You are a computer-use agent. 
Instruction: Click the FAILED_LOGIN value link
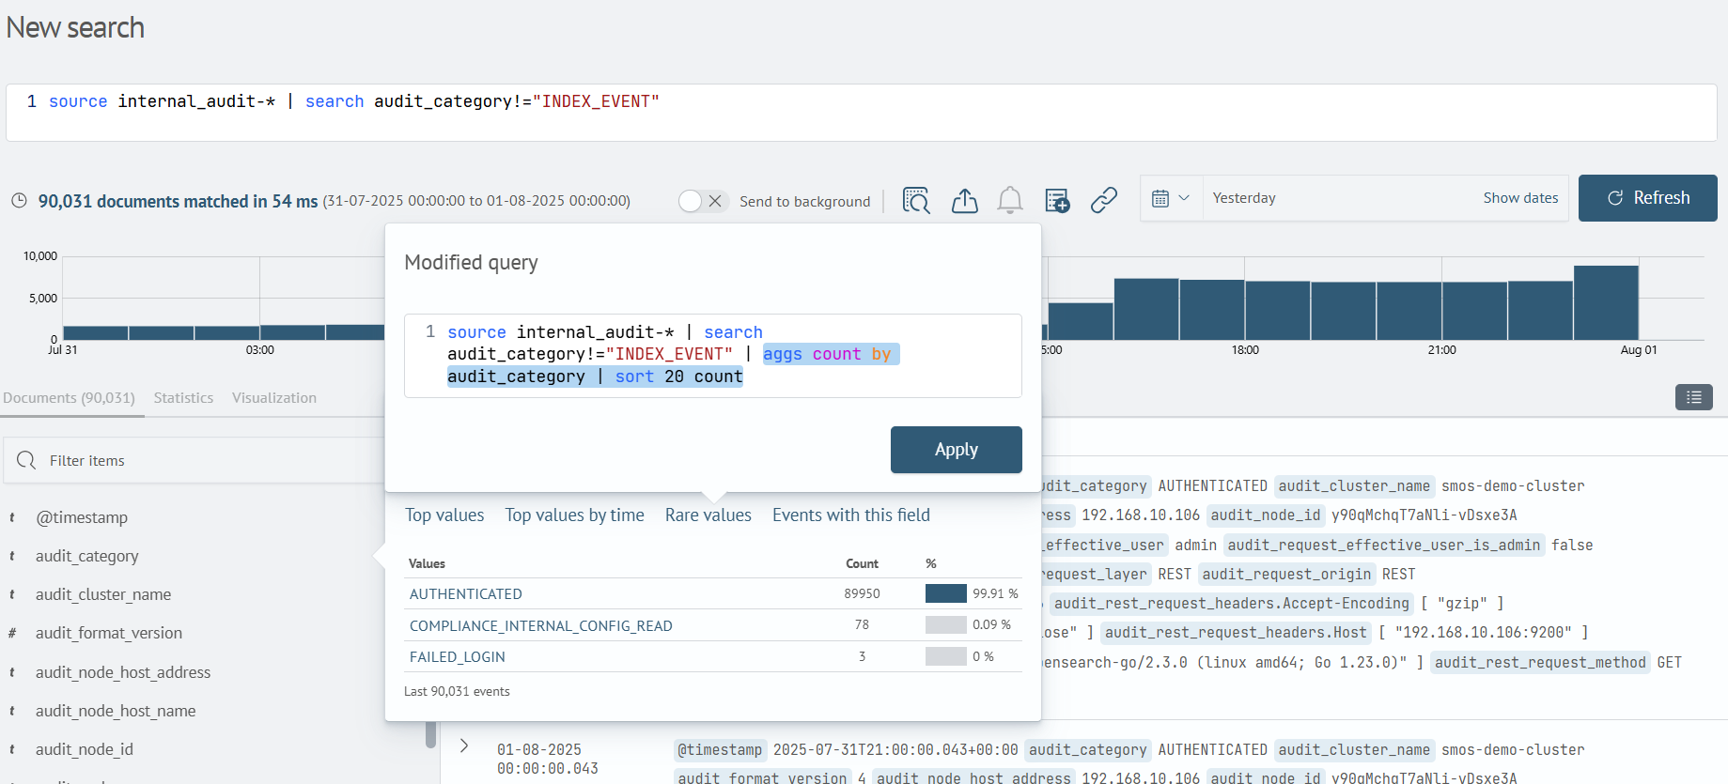pyautogui.click(x=457, y=656)
